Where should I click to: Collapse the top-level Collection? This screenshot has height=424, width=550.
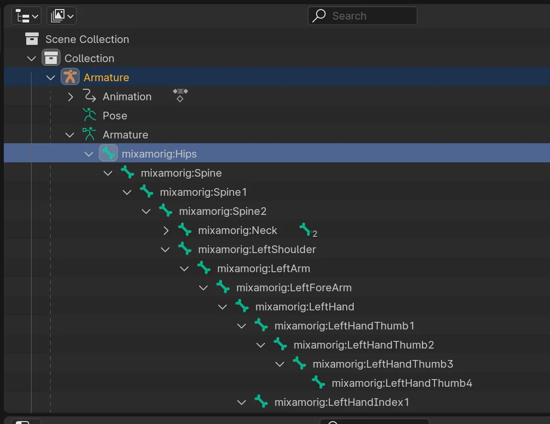32,58
